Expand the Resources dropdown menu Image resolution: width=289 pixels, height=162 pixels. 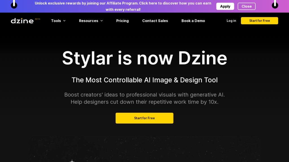coord(91,21)
